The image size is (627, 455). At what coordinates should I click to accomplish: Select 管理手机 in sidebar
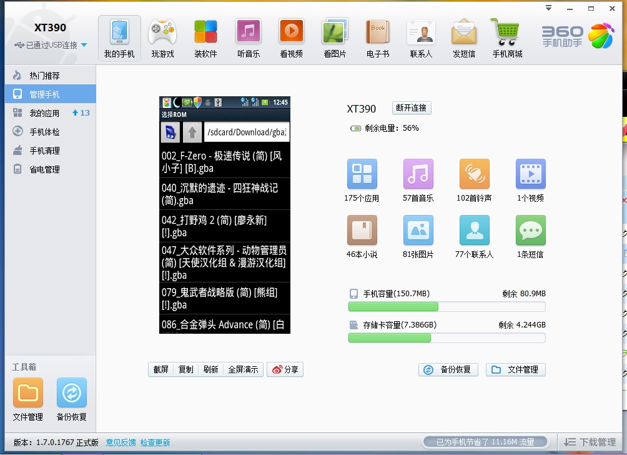point(51,94)
